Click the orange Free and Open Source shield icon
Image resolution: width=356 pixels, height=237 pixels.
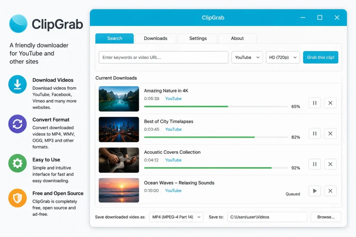coord(17,198)
